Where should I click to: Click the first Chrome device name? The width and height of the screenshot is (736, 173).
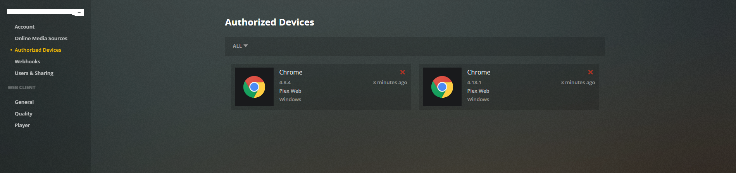pos(291,72)
